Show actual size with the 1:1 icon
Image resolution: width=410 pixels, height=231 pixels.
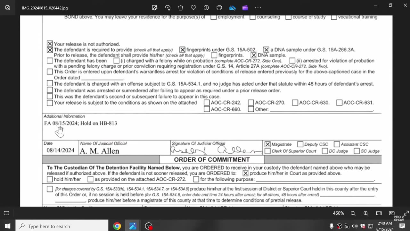392,213
